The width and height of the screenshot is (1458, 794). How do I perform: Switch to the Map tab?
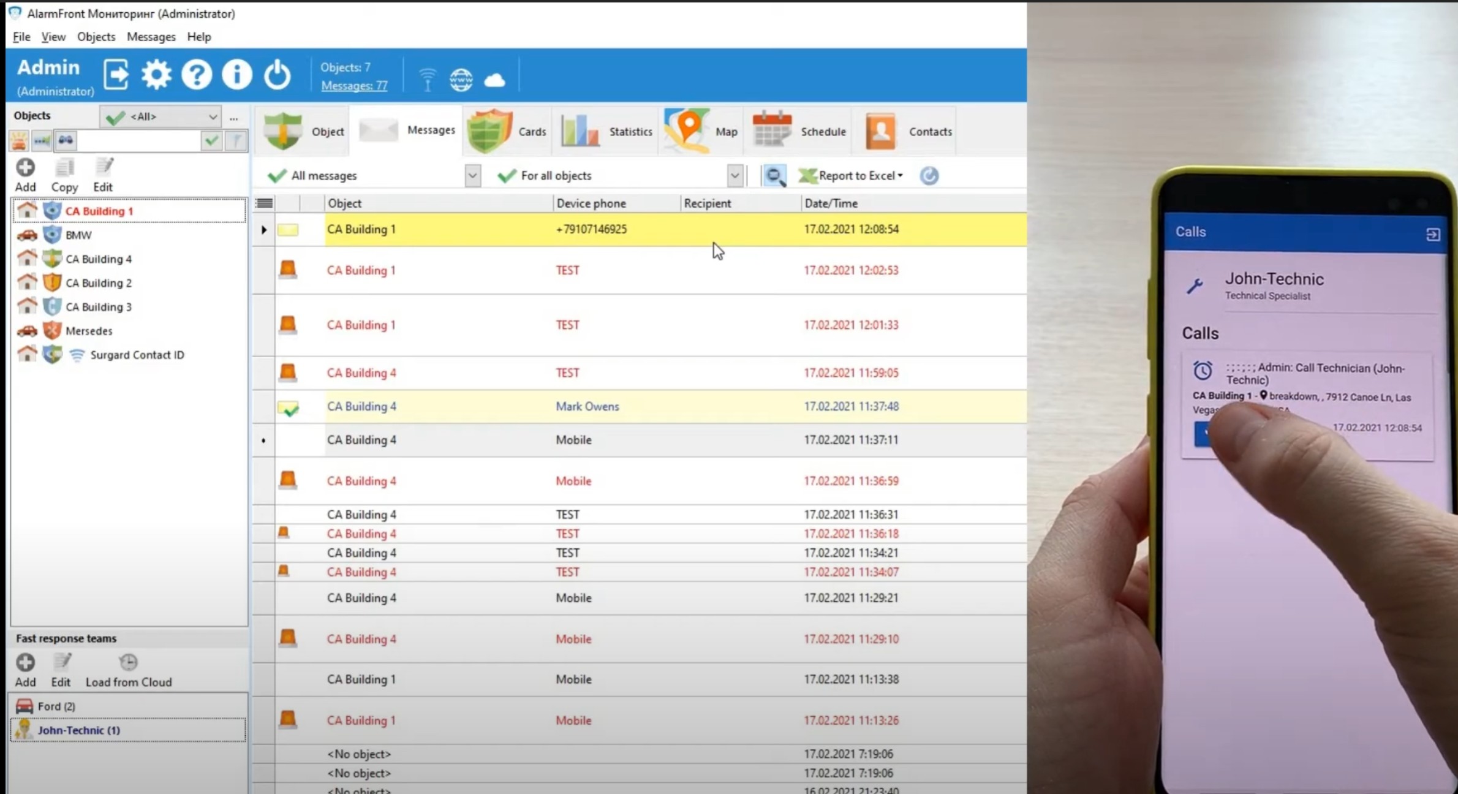coord(701,131)
